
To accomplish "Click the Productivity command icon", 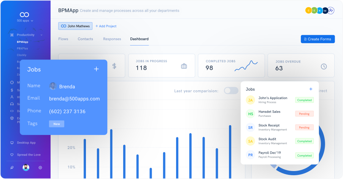I will pyautogui.click(x=12, y=35).
